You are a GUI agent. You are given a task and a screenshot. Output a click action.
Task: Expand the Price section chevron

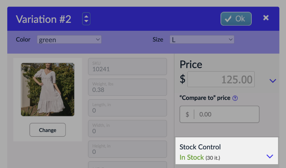pos(273,81)
